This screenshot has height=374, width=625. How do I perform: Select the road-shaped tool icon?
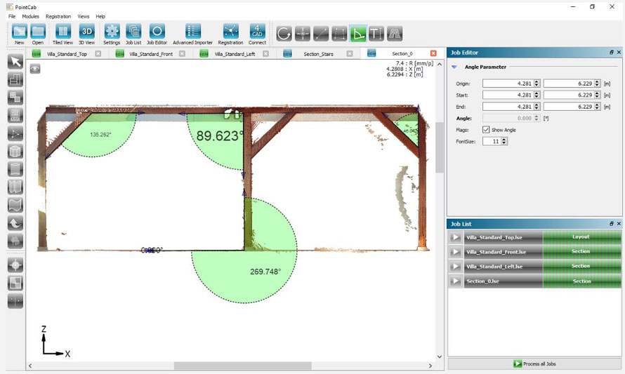point(394,34)
